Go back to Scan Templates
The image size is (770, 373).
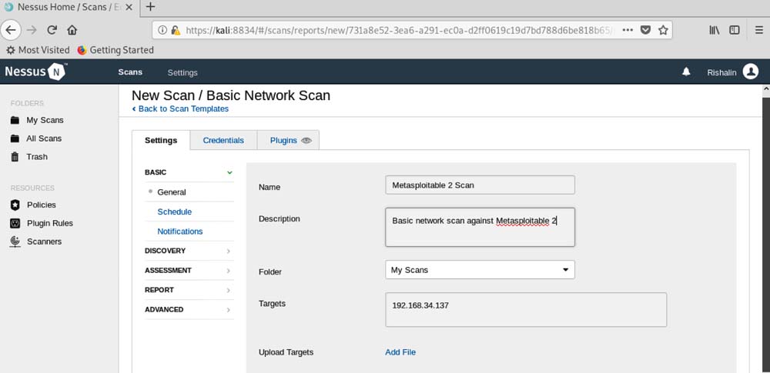pyautogui.click(x=183, y=109)
